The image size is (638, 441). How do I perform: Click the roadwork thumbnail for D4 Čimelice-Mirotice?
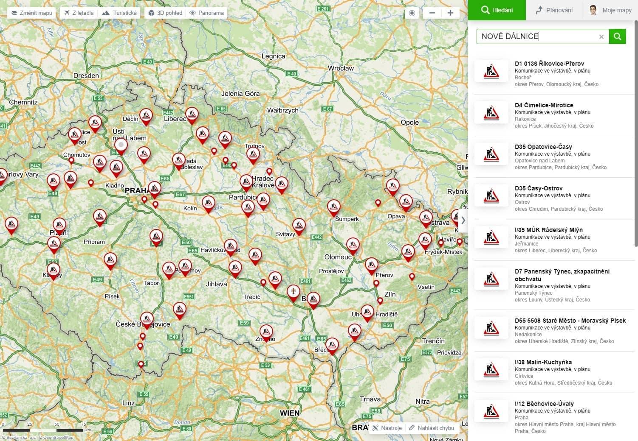coord(491,112)
